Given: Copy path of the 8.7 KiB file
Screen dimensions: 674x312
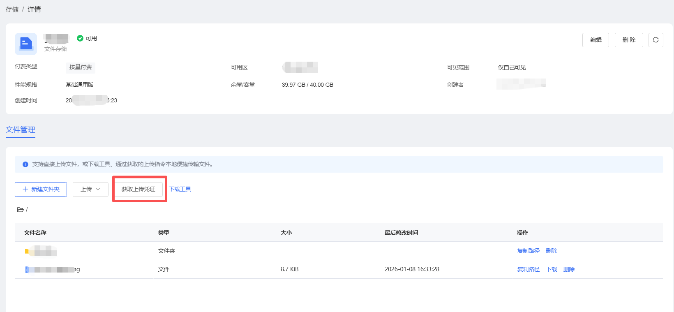Looking at the screenshot, I should [x=528, y=269].
